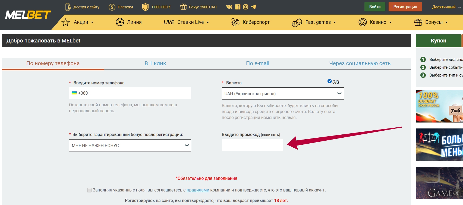This screenshot has height=205, width=463.
Task: Click the orange Регистрация button
Action: 405,7
